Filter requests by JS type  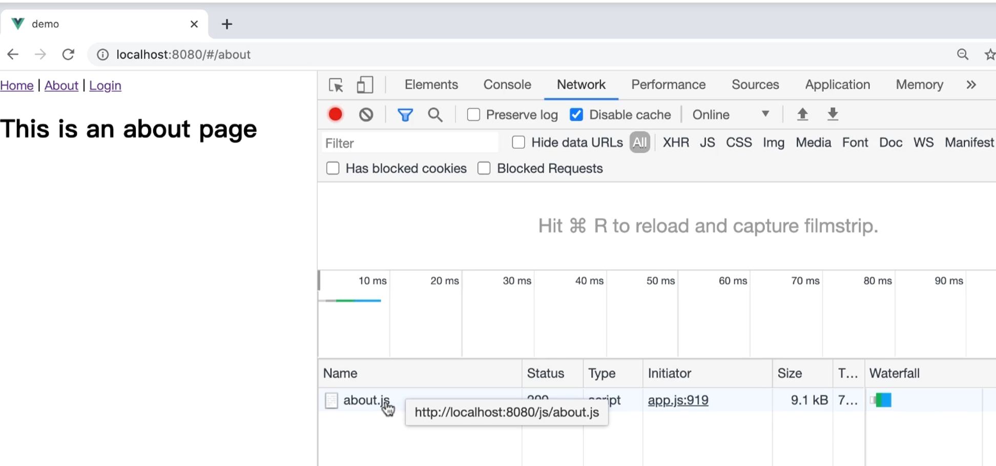tap(708, 143)
